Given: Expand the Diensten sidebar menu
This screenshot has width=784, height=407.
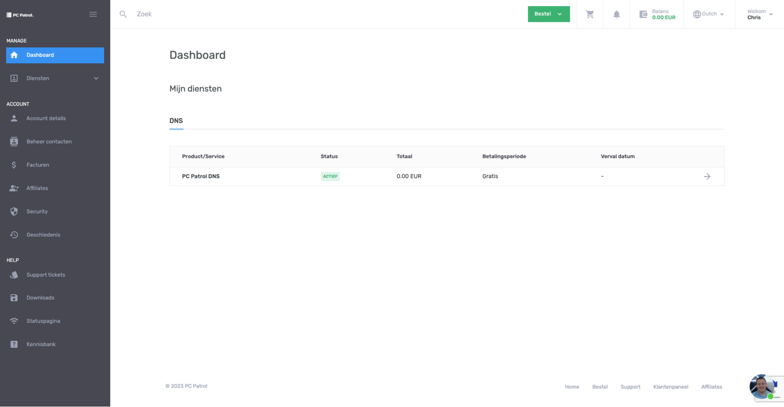Looking at the screenshot, I should tap(54, 78).
